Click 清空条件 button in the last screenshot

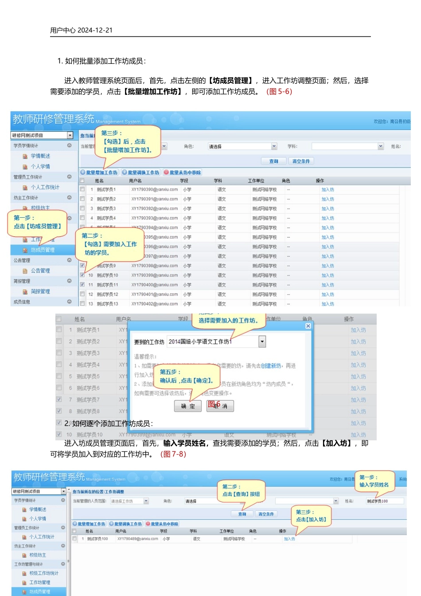pos(266,514)
